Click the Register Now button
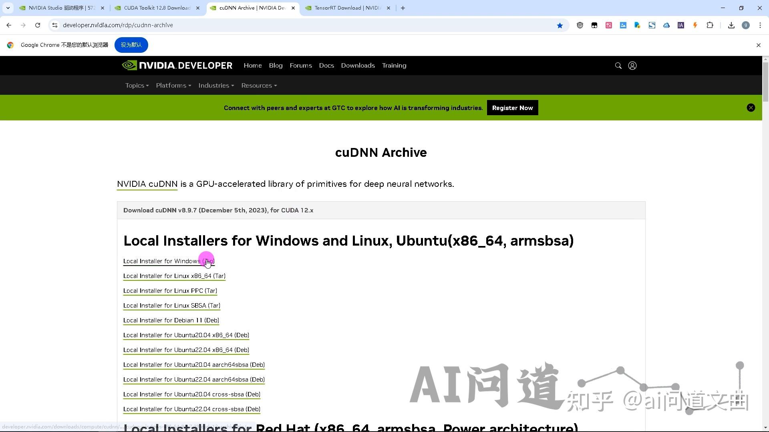Viewport: 769px width, 432px height. pos(512,107)
